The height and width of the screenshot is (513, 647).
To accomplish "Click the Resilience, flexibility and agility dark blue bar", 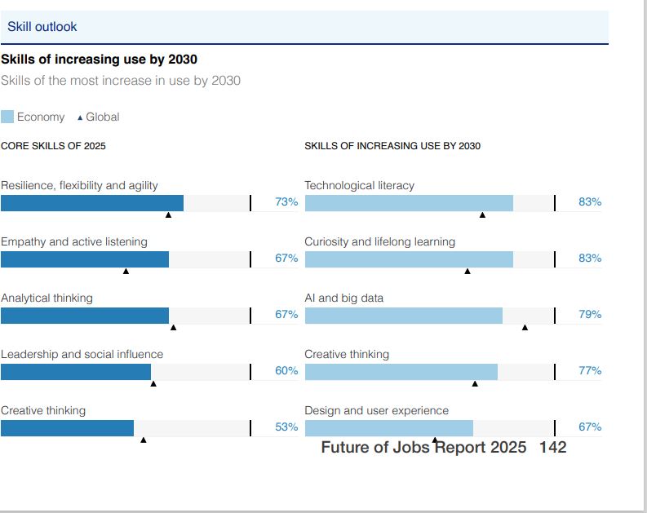I will pyautogui.click(x=91, y=203).
